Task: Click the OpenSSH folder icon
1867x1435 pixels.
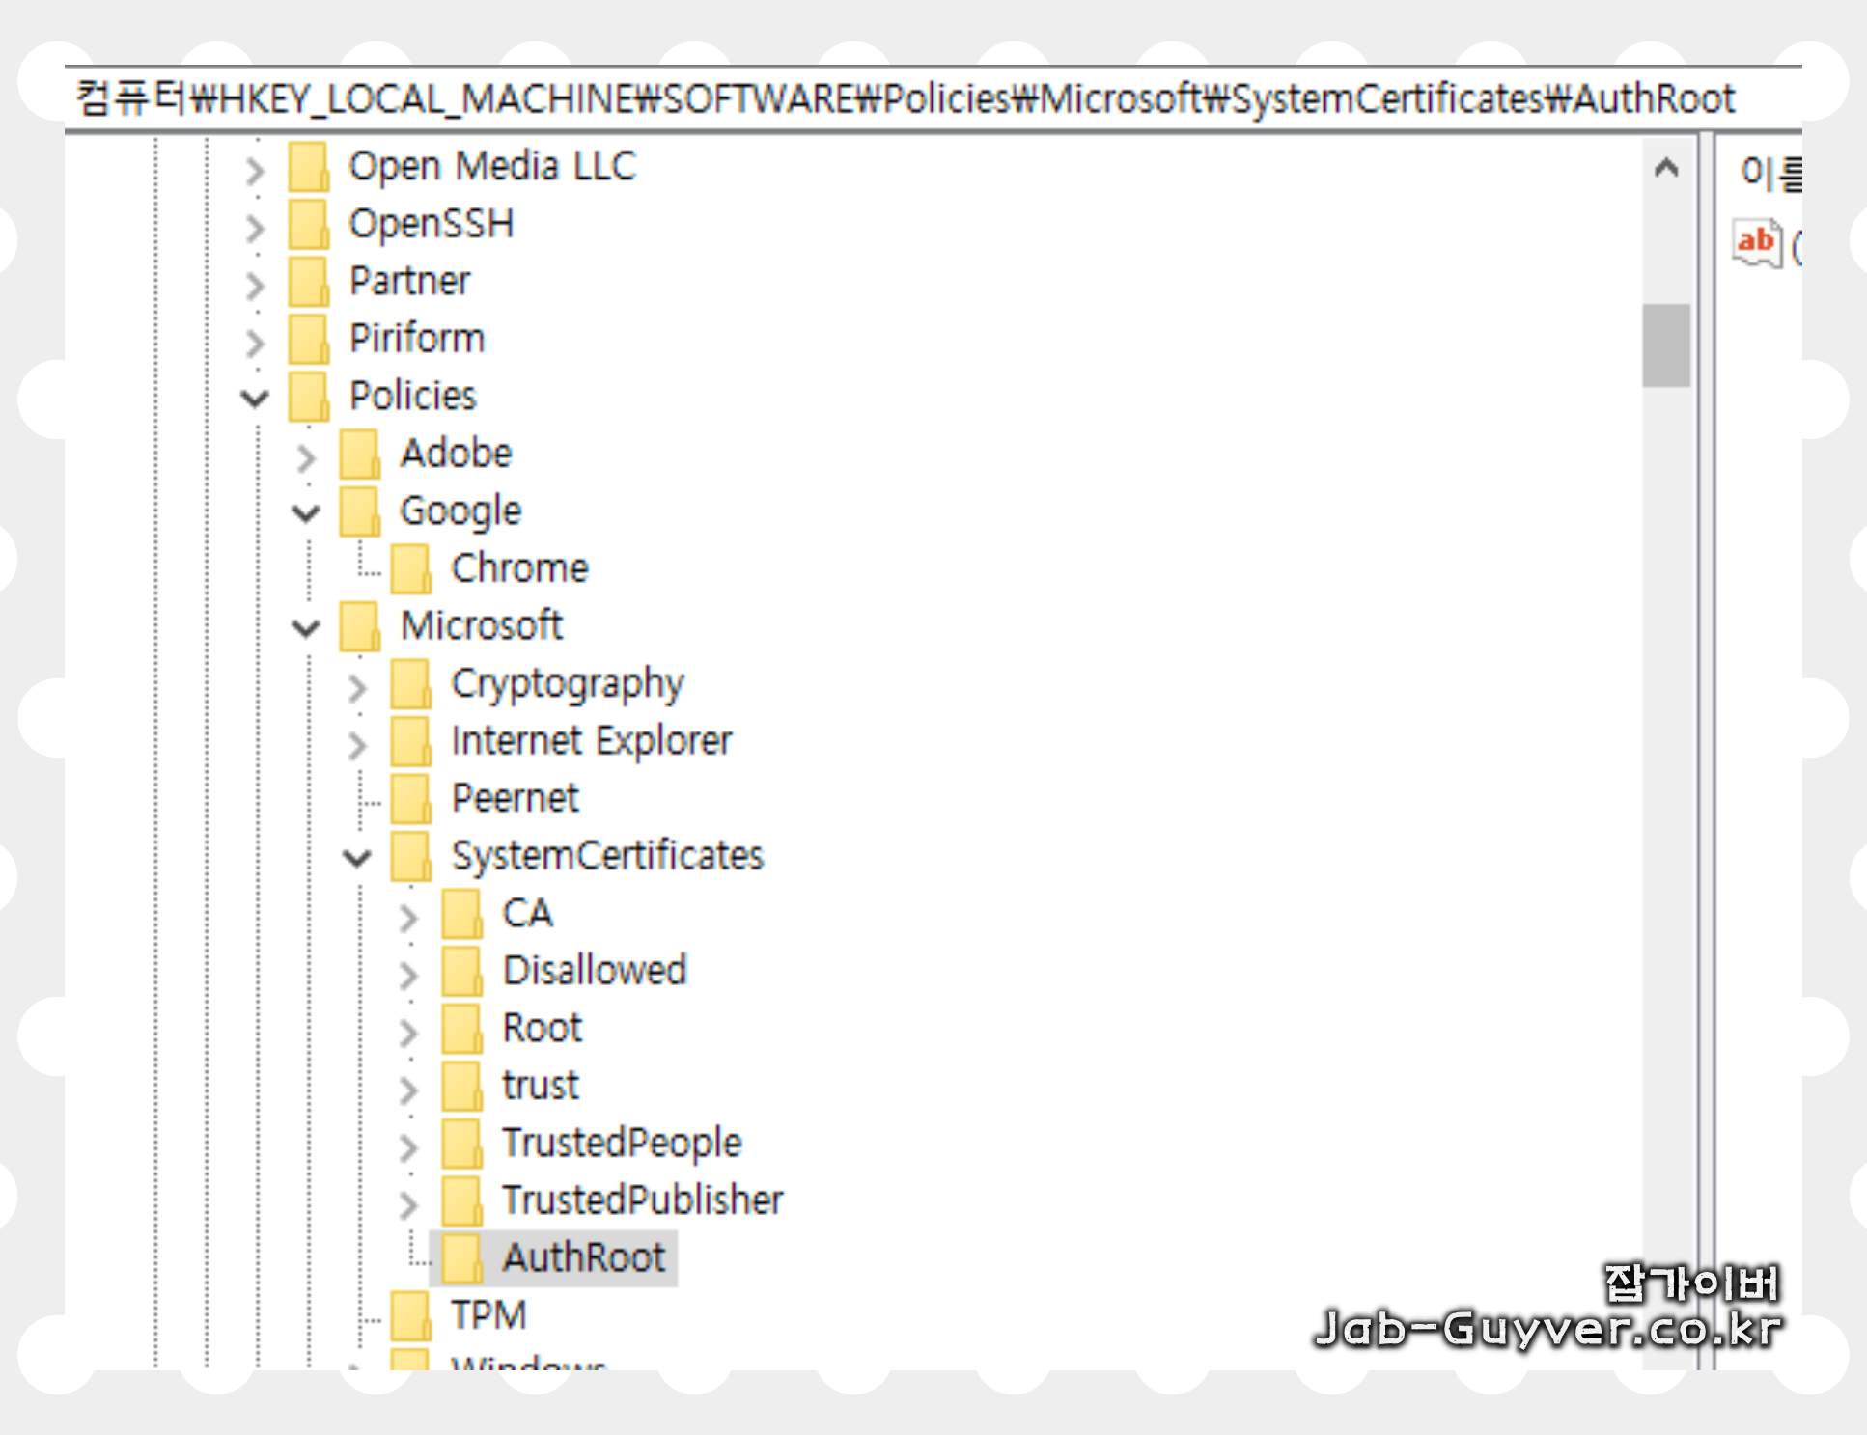Action: tap(308, 224)
